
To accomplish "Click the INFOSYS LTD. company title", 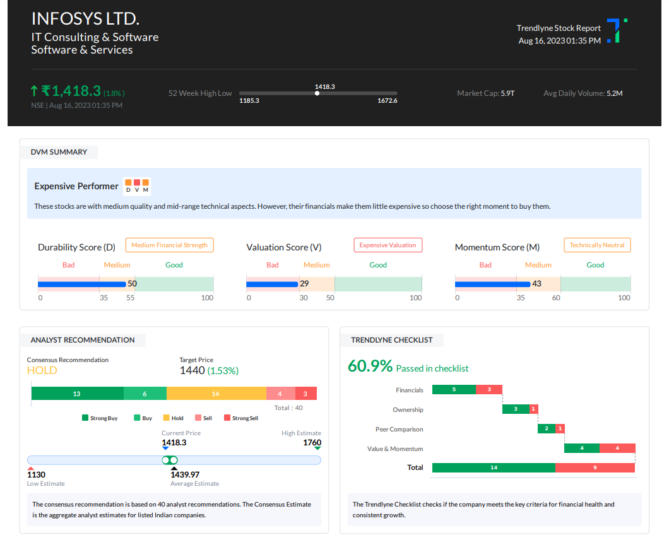I will click(x=85, y=19).
